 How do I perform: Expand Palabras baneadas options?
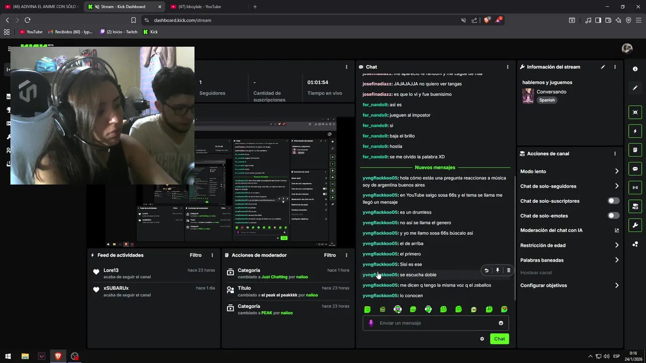[617, 260]
